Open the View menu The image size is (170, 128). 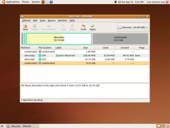pyautogui.click(x=42, y=21)
